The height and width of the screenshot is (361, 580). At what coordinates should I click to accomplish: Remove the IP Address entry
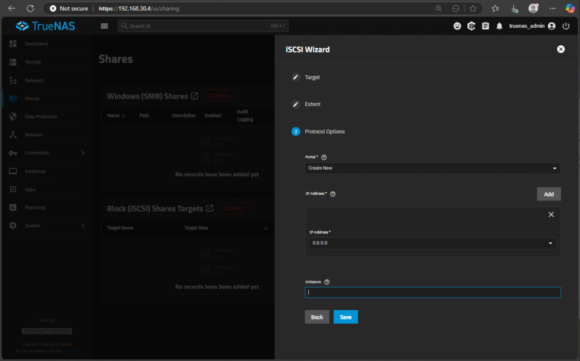551,214
